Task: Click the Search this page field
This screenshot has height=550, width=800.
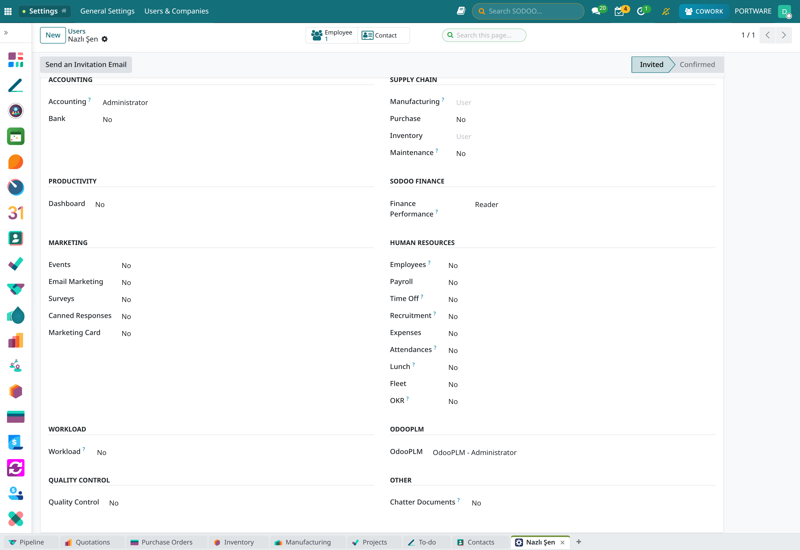Action: [484, 35]
